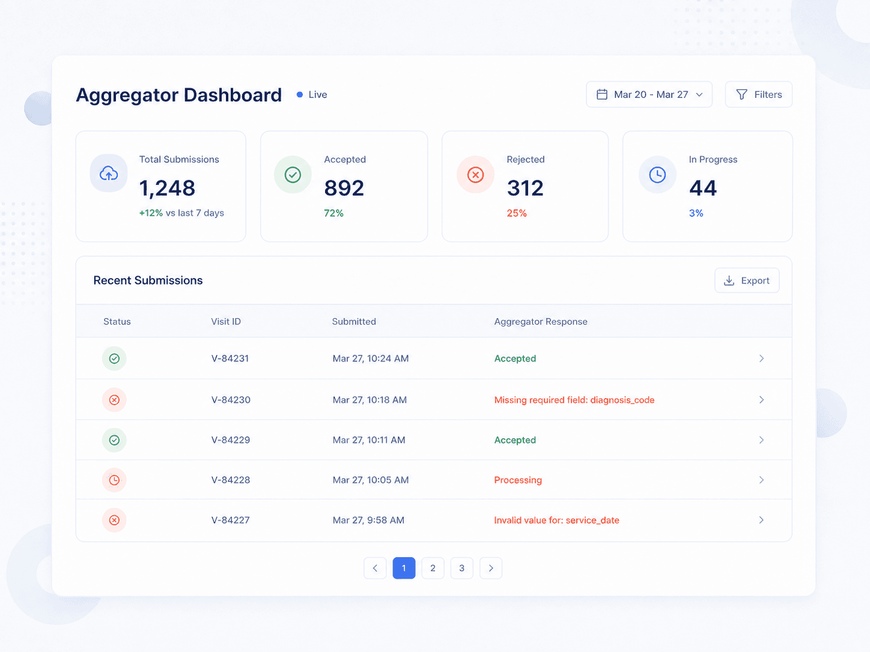
Task: Go to next page arrow
Action: [x=491, y=568]
